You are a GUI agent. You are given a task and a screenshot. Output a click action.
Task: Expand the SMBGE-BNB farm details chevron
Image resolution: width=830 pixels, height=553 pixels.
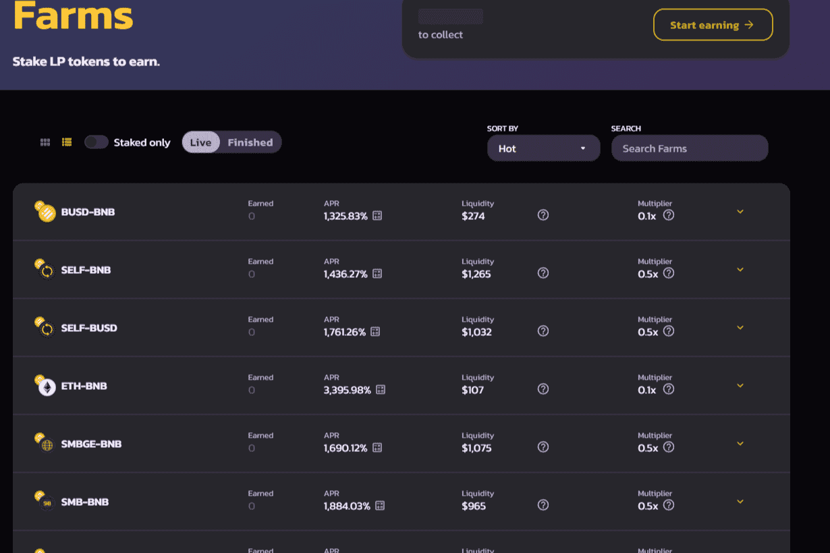[x=740, y=444]
